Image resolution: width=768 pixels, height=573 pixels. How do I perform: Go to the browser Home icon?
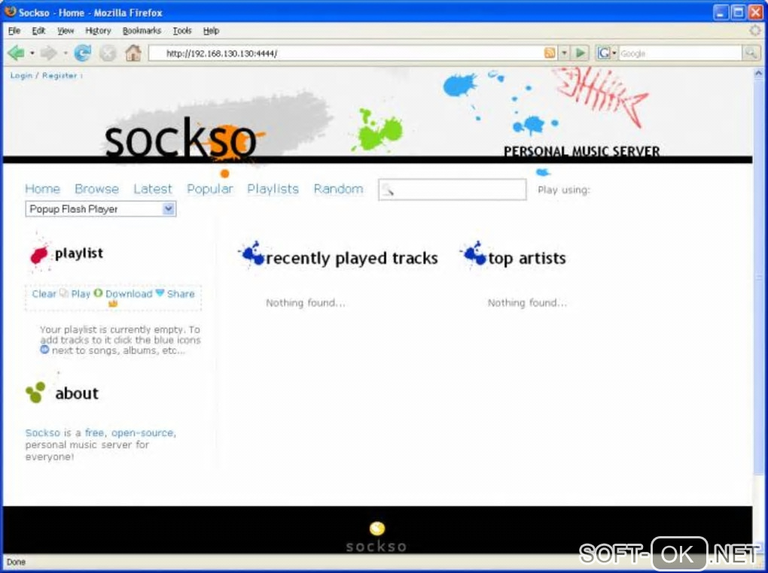coord(133,53)
